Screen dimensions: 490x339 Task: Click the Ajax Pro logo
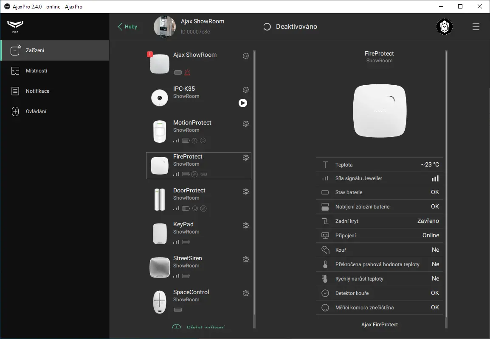[x=15, y=26]
